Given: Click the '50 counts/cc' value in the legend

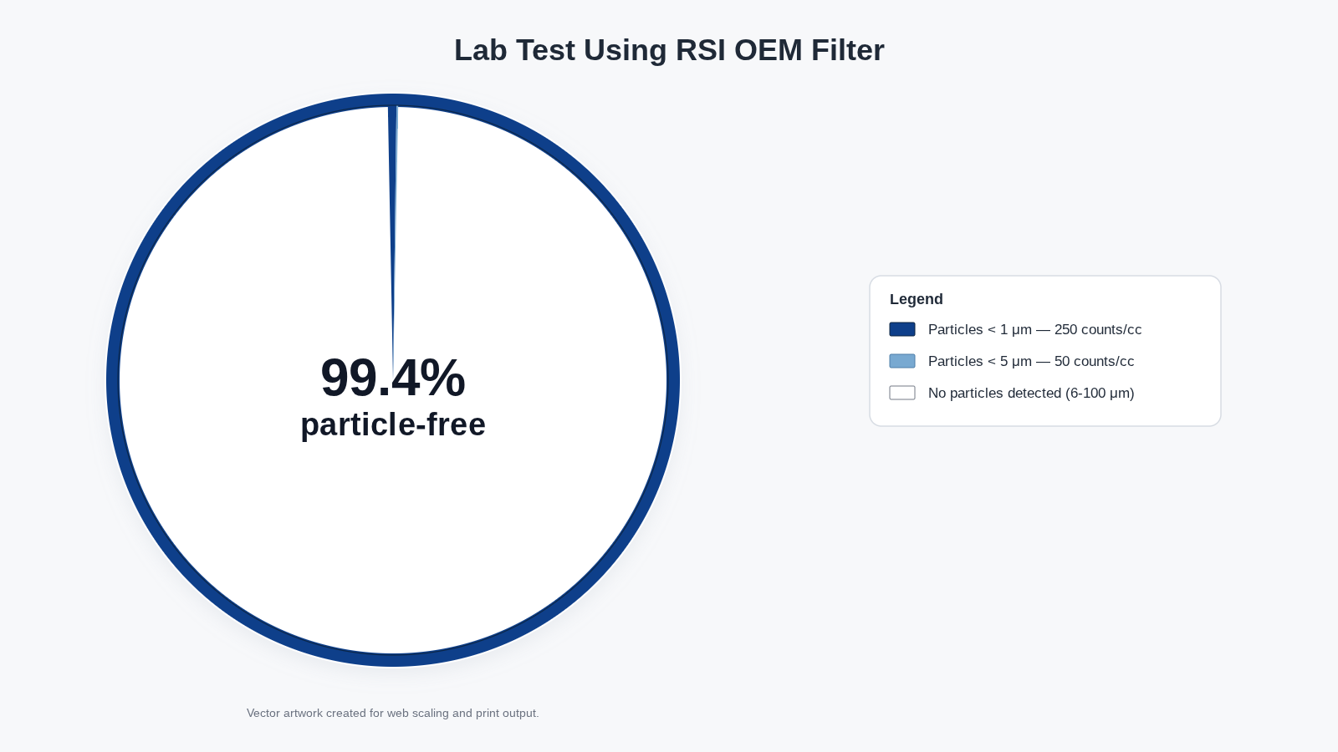Looking at the screenshot, I should coord(1094,361).
